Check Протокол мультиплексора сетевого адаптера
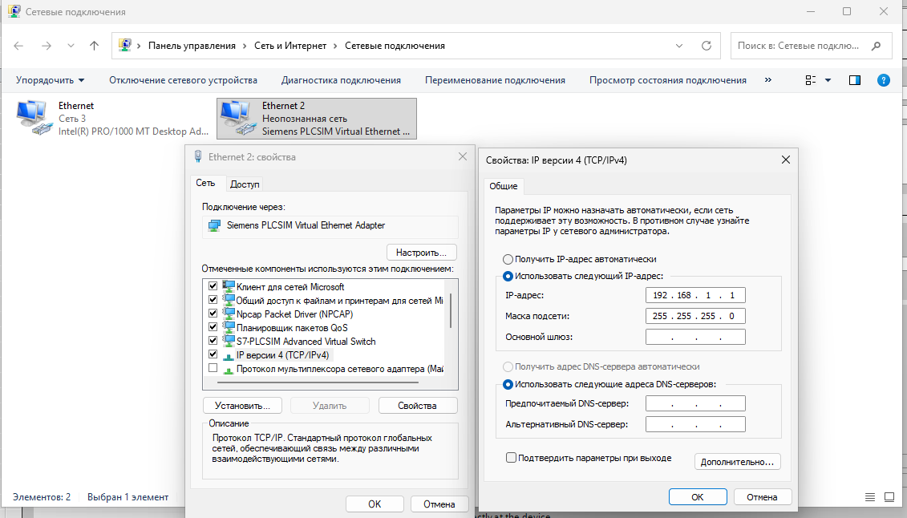Viewport: 907px width, 518px height. [x=213, y=368]
